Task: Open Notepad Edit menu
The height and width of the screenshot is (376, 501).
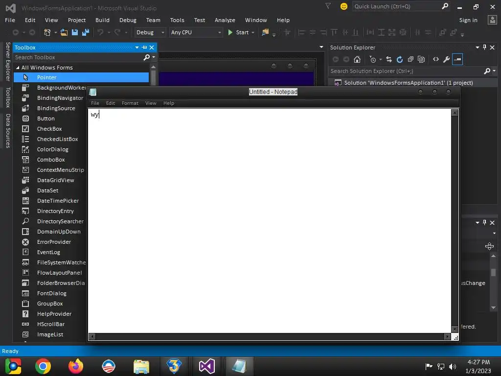Action: click(110, 103)
